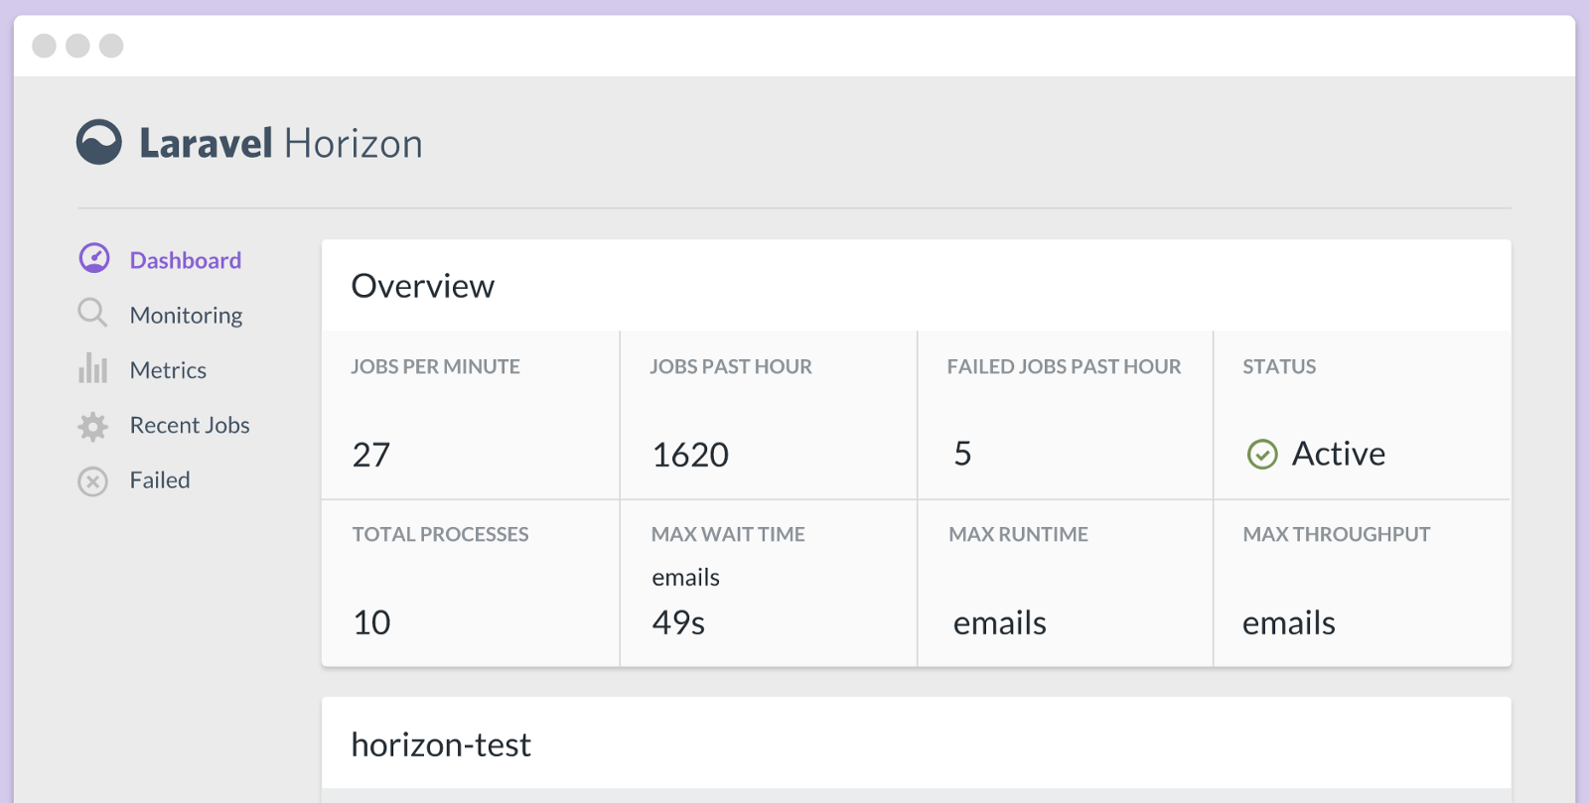Click the Overview card heading
The image size is (1589, 803).
tap(423, 286)
